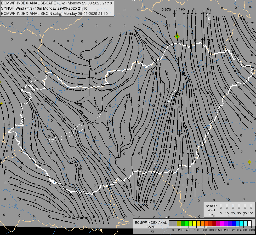Select the olive swatch in the CAPE legend
The width and height of the screenshot is (256, 235).
pyautogui.click(x=179, y=223)
